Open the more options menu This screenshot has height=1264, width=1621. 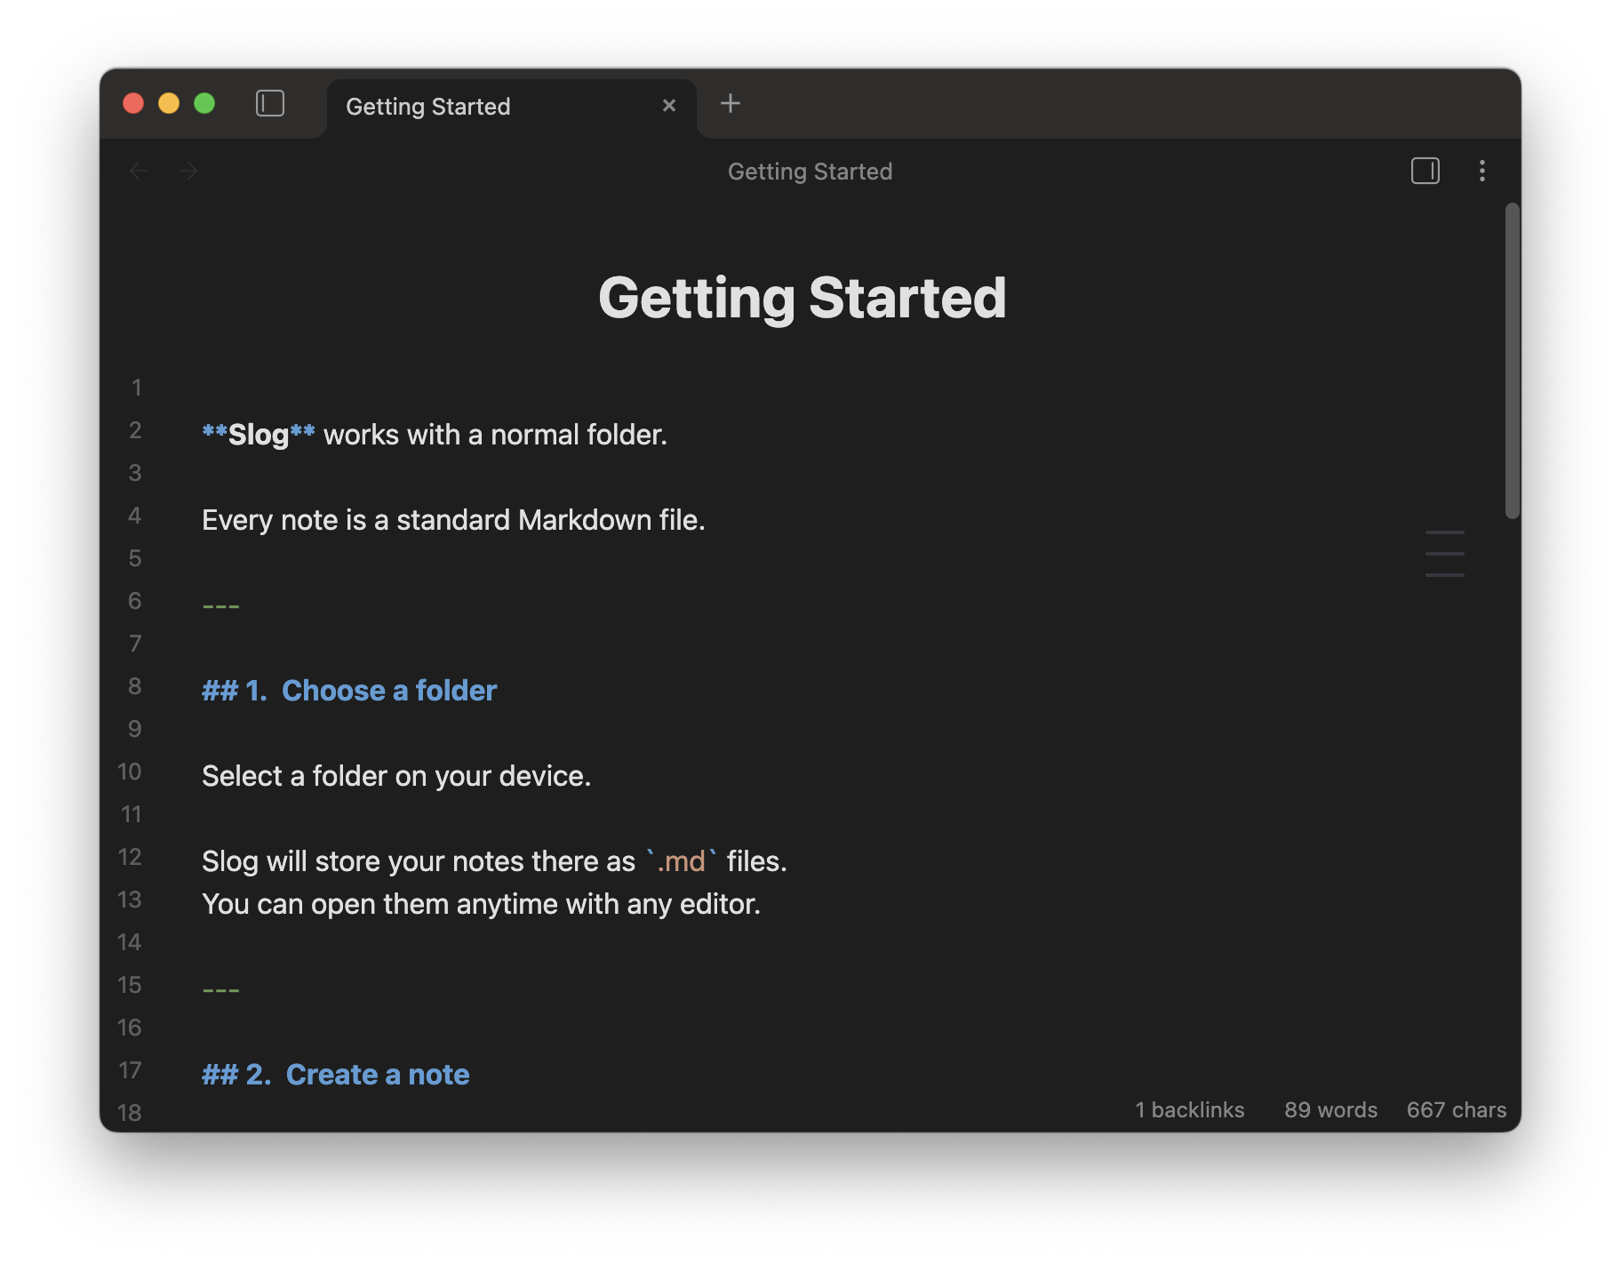(x=1481, y=171)
